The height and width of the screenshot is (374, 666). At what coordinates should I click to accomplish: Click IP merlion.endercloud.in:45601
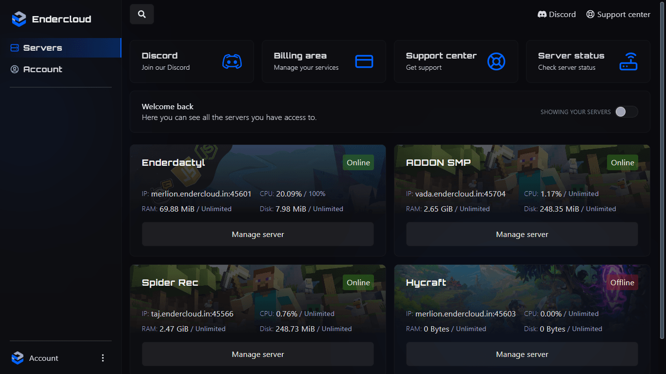pos(201,194)
